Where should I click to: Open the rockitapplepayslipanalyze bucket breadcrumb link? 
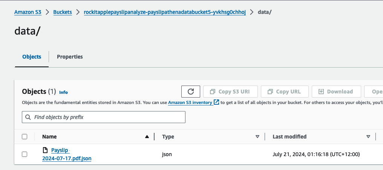pyautogui.click(x=165, y=12)
